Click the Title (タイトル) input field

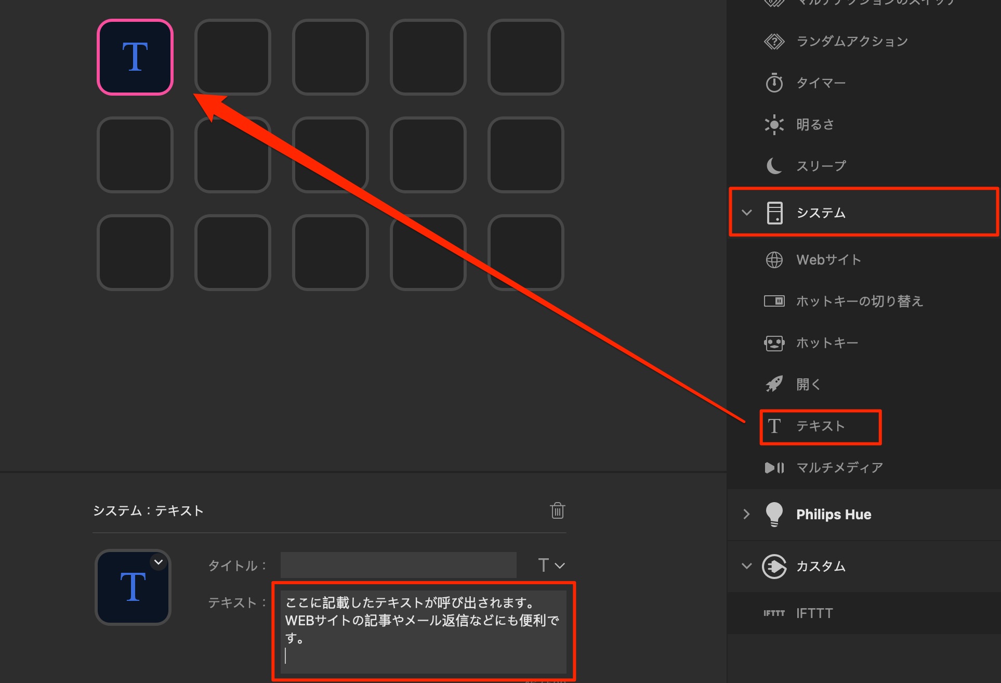pos(398,565)
